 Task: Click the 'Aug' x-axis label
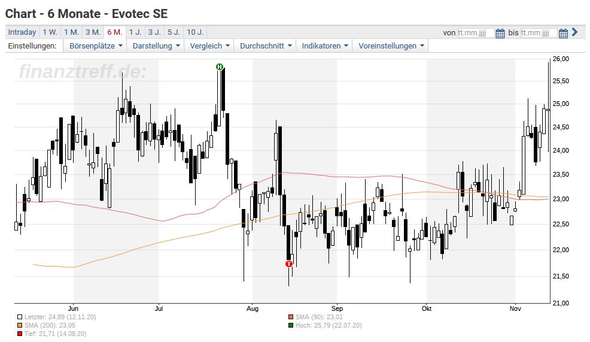pos(253,308)
